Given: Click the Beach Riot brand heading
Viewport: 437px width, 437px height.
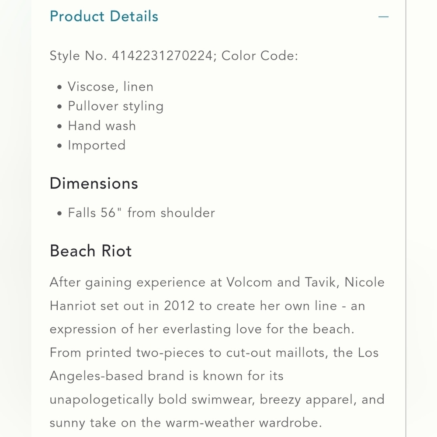Looking at the screenshot, I should (90, 251).
